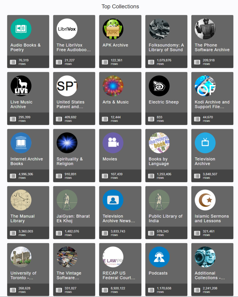Click the Spirituality & Religion 910,891 items list icon
Image resolution: width=238 pixels, height=297 pixels.
(59, 176)
